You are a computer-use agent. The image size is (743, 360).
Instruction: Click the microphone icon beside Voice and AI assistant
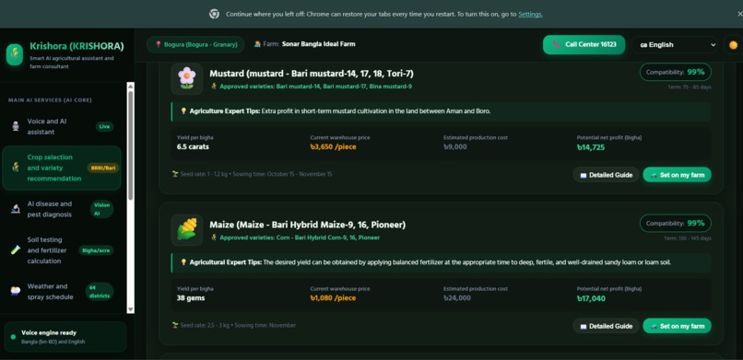point(16,126)
